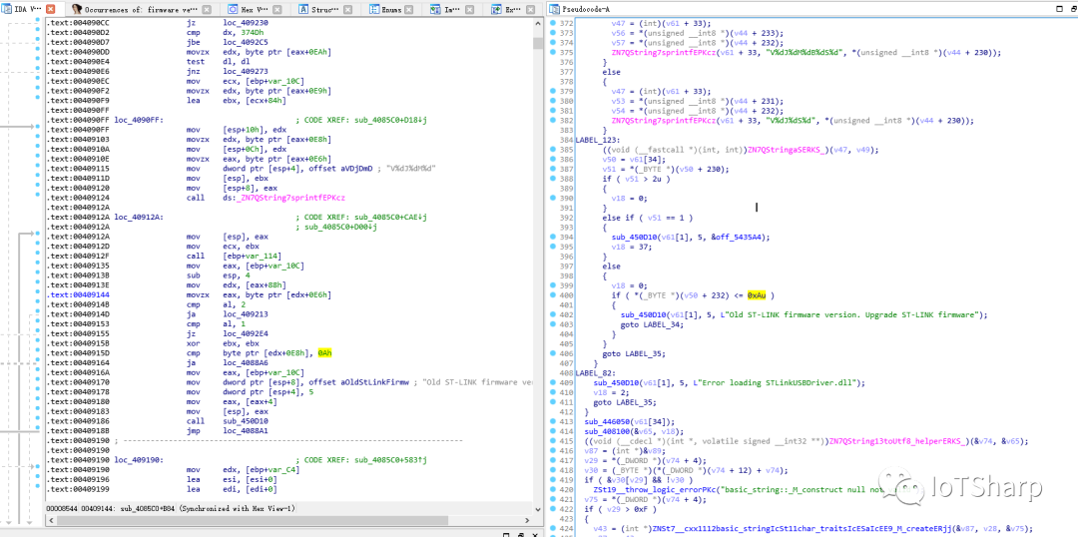Click the Pseudocode-A panel icon
Screen dimensions: 1078x537
click(x=555, y=8)
